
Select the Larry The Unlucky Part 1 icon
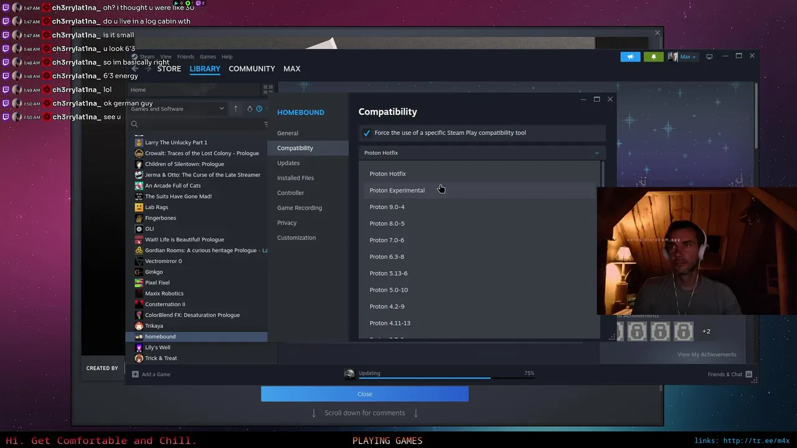pos(139,142)
